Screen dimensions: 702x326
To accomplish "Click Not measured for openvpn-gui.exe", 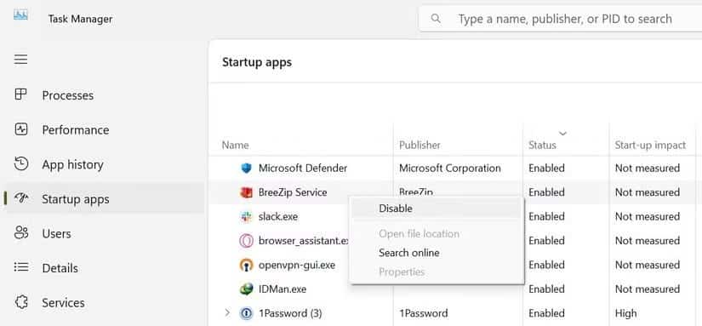I will click(x=648, y=265).
